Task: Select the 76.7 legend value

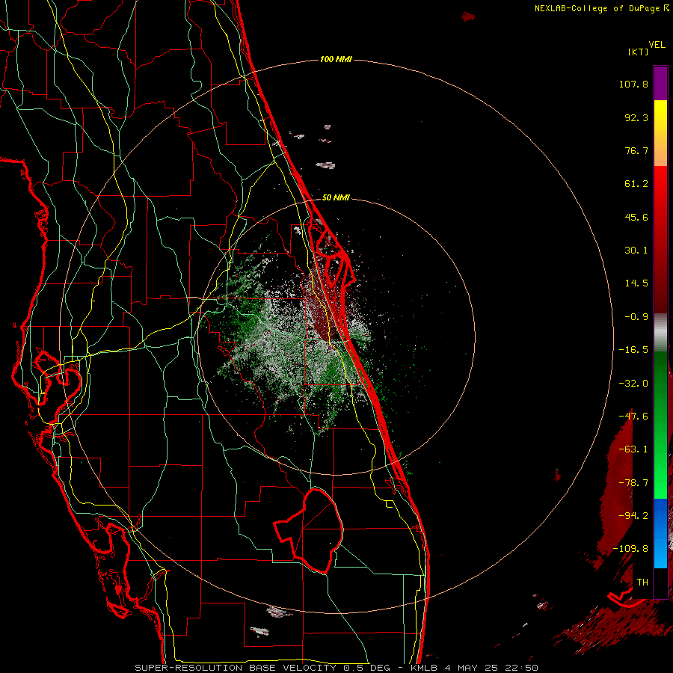Action: click(636, 150)
